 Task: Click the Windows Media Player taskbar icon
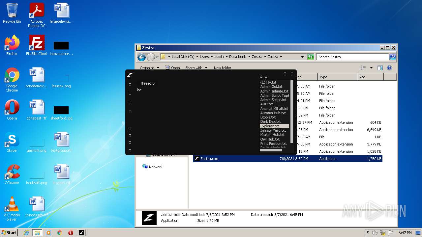click(48, 233)
